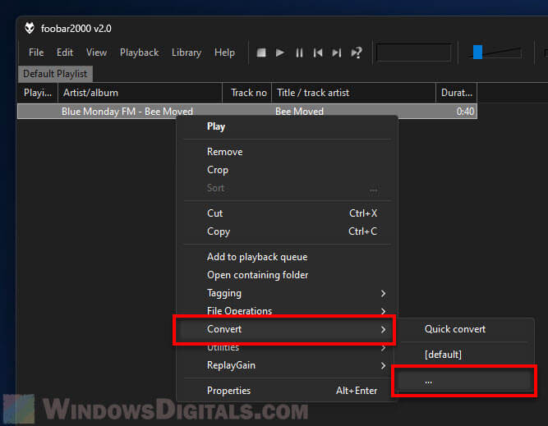Select Open containing folder
The width and height of the screenshot is (548, 426).
(x=287, y=275)
